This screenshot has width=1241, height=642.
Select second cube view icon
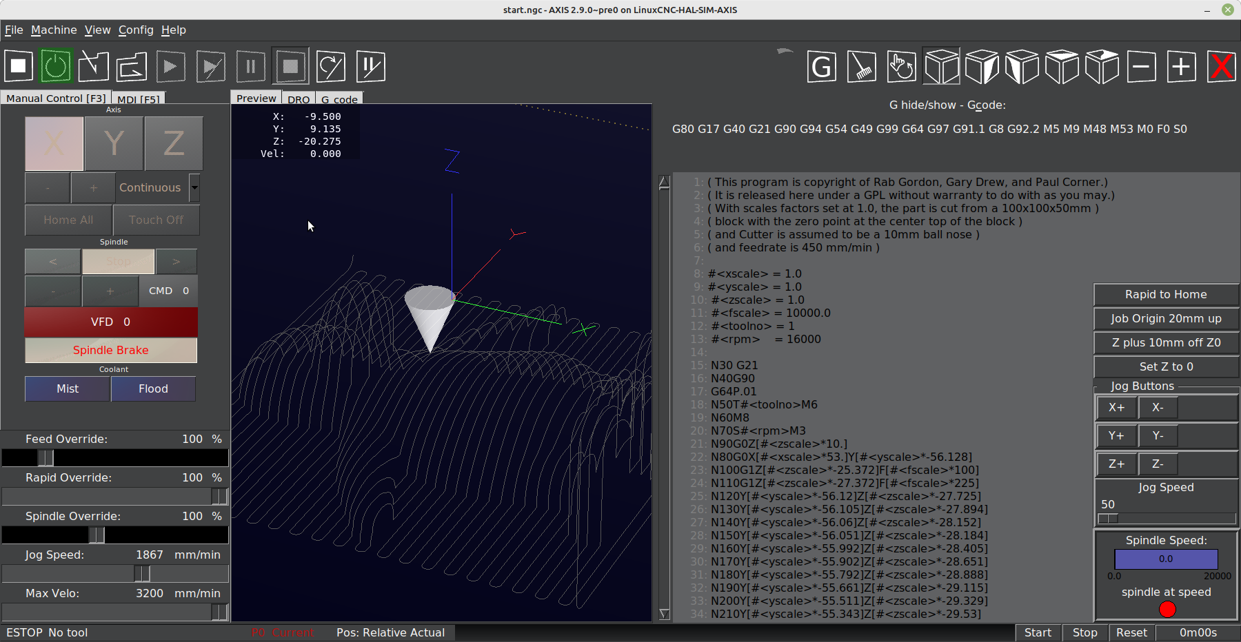(982, 67)
